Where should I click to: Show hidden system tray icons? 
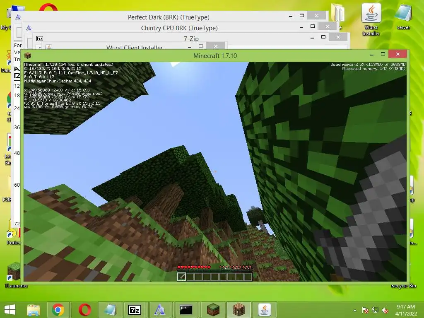[355, 310]
